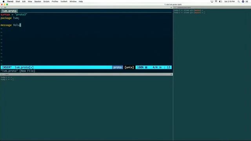Open the AirPlay display menu icon

212,2
